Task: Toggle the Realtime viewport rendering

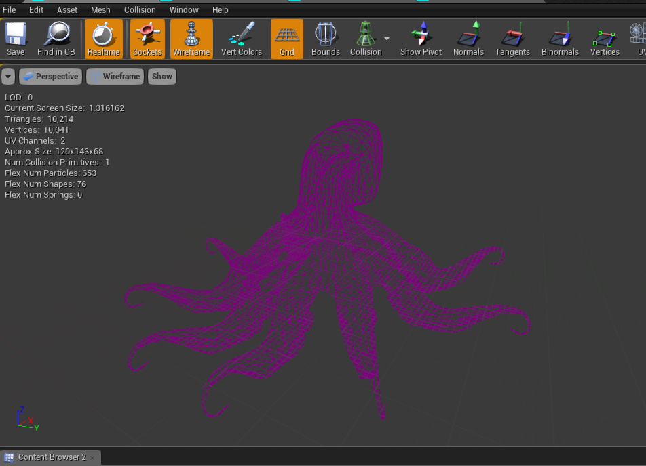Action: point(104,39)
